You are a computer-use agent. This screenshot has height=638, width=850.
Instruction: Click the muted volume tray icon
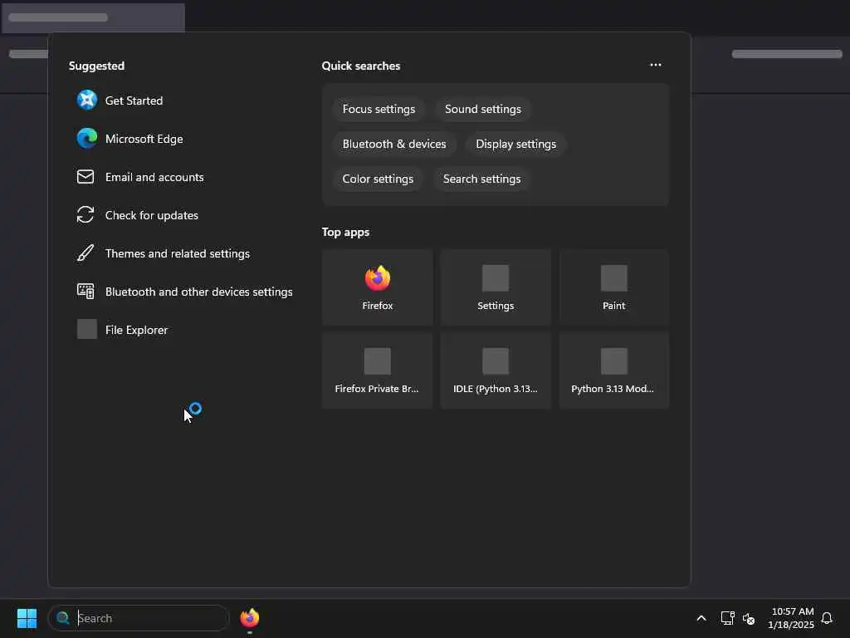pos(749,618)
